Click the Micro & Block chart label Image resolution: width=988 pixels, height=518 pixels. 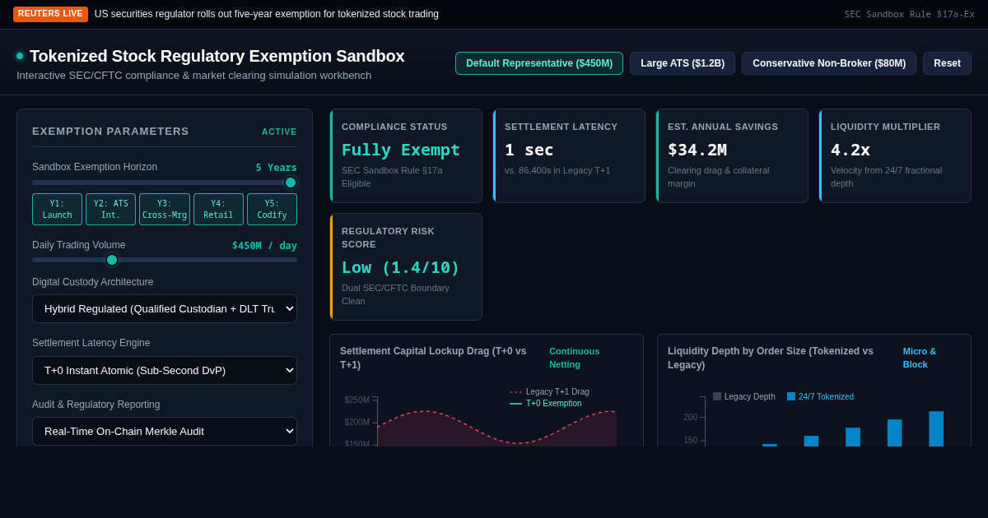(x=920, y=358)
